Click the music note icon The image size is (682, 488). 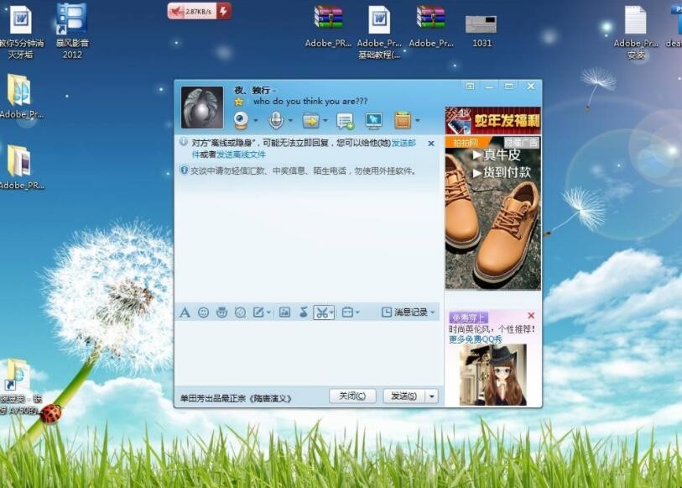[x=304, y=312]
